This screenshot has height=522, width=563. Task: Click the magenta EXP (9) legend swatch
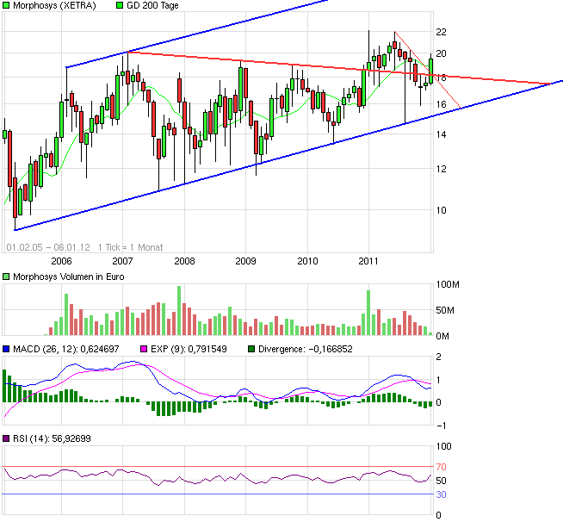pos(144,349)
